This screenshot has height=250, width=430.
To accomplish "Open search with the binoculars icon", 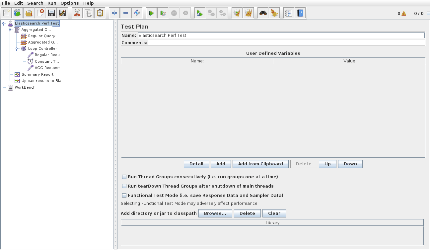I will click(x=262, y=13).
